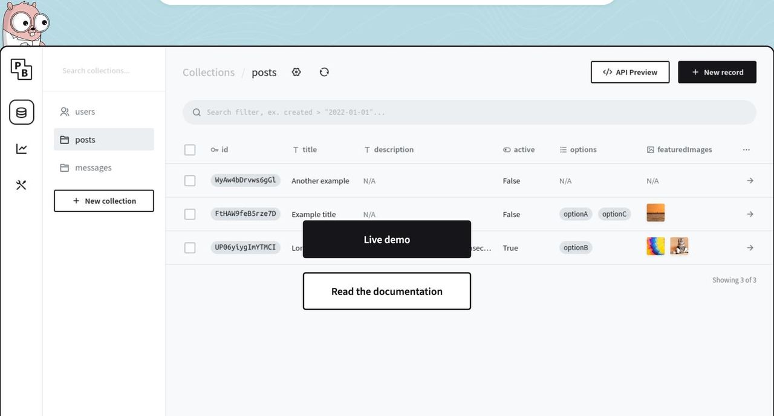774x416 pixels.
Task: Open the WyAw4bDrvws6gGl record arrow
Action: 750,181
